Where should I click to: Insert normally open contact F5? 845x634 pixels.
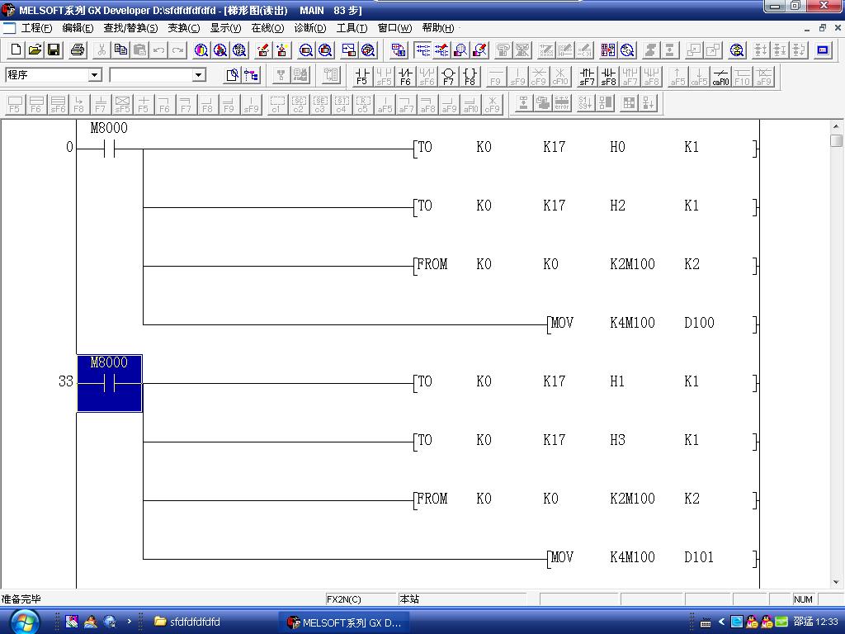(361, 77)
